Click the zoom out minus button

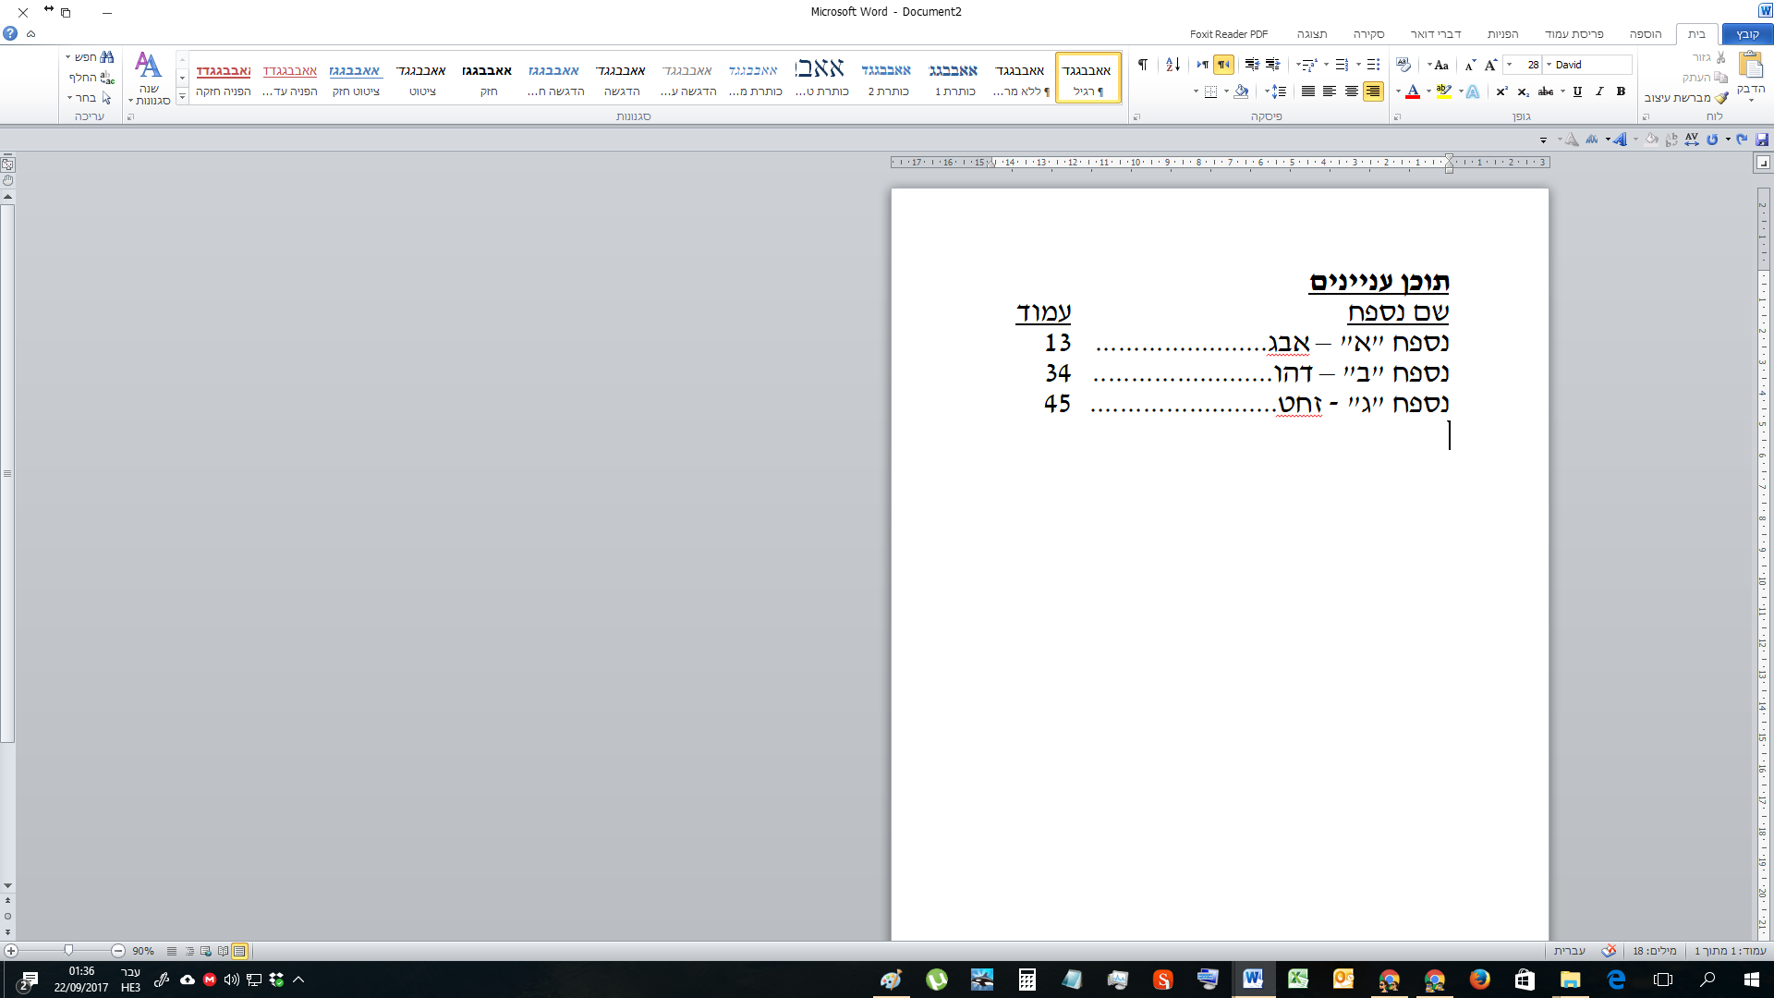pos(118,950)
